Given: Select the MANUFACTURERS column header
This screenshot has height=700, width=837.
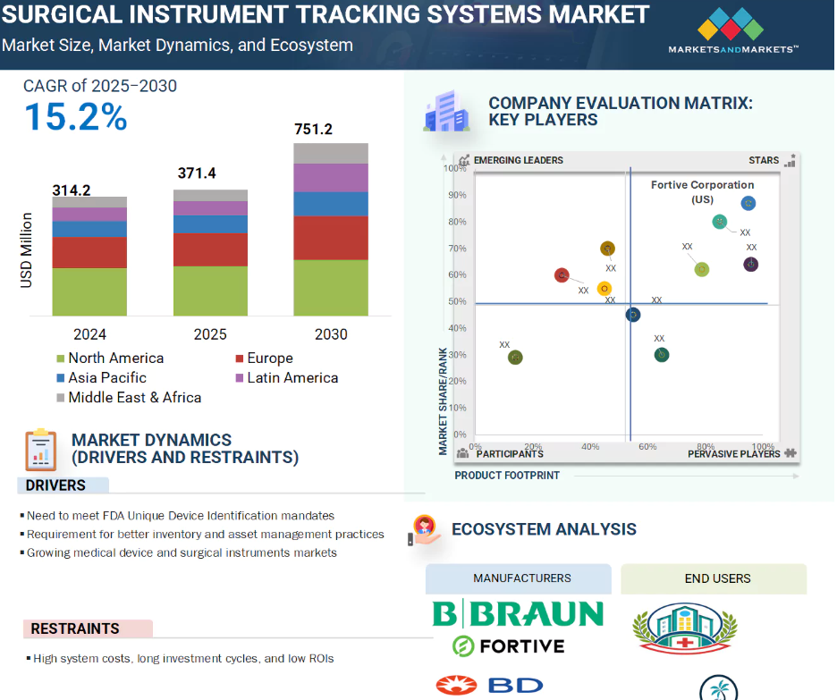Looking at the screenshot, I should (519, 579).
